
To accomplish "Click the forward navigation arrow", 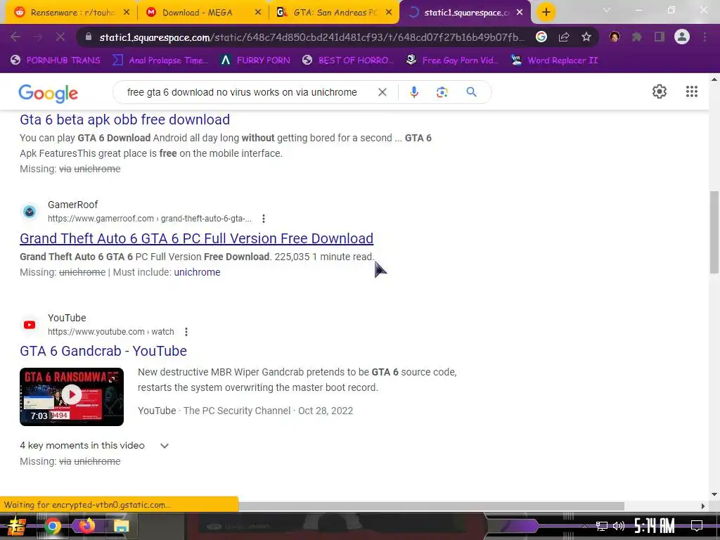I will coord(38,37).
